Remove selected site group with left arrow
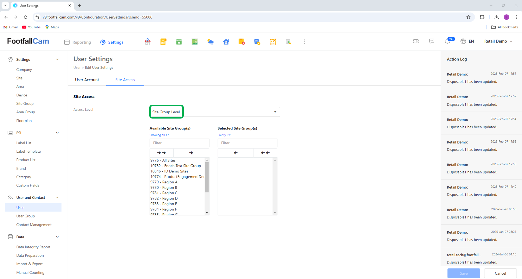The height and width of the screenshot is (279, 522). click(236, 153)
